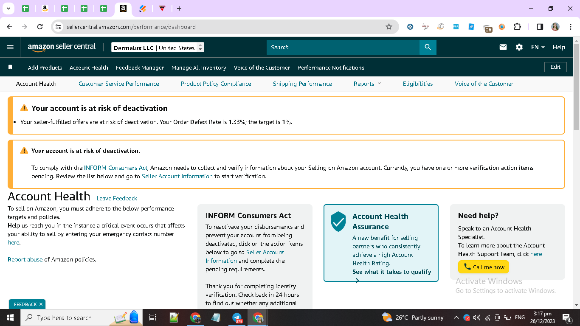Screen dimensions: 580x326
Task: Reload the Seller Central page
Action: 40,27
